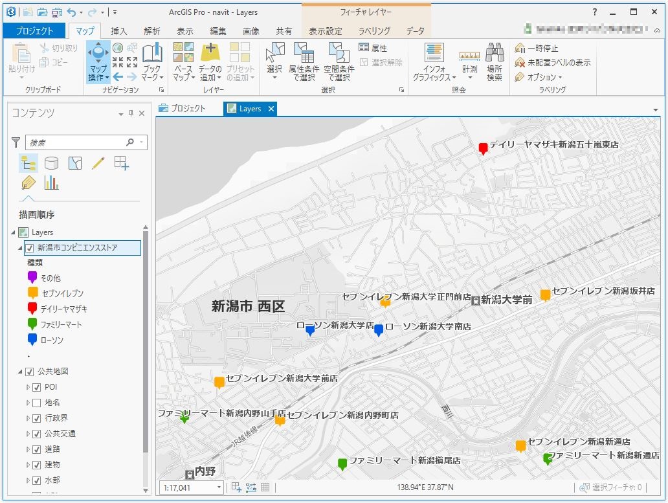The width and height of the screenshot is (668, 503).
Task: List by Data Source cylinder icon
Action: pos(52,163)
